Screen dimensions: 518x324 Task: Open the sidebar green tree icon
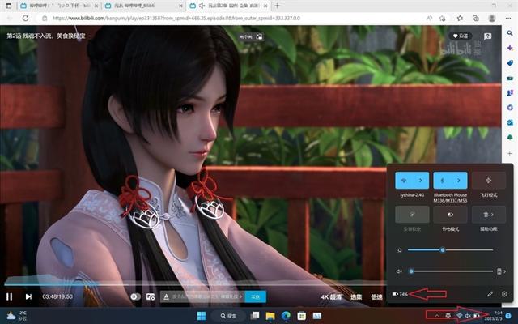click(510, 137)
